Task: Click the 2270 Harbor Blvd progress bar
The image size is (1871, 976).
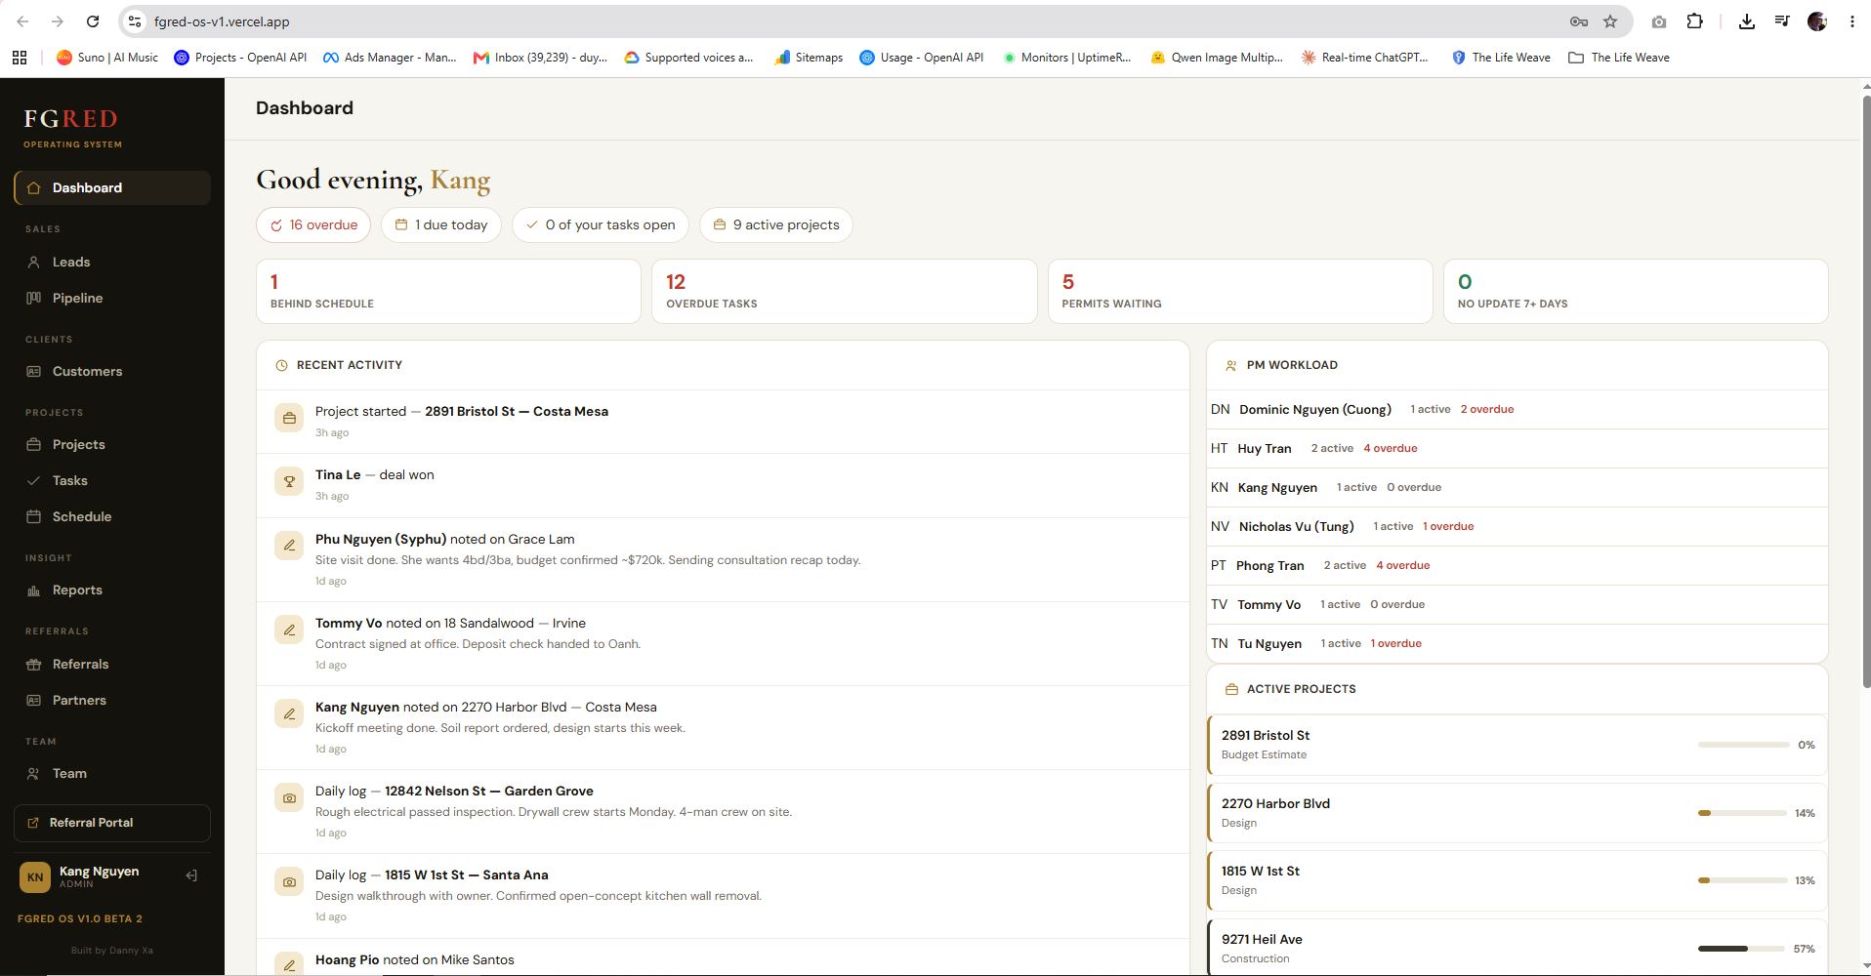Action: [1742, 813]
